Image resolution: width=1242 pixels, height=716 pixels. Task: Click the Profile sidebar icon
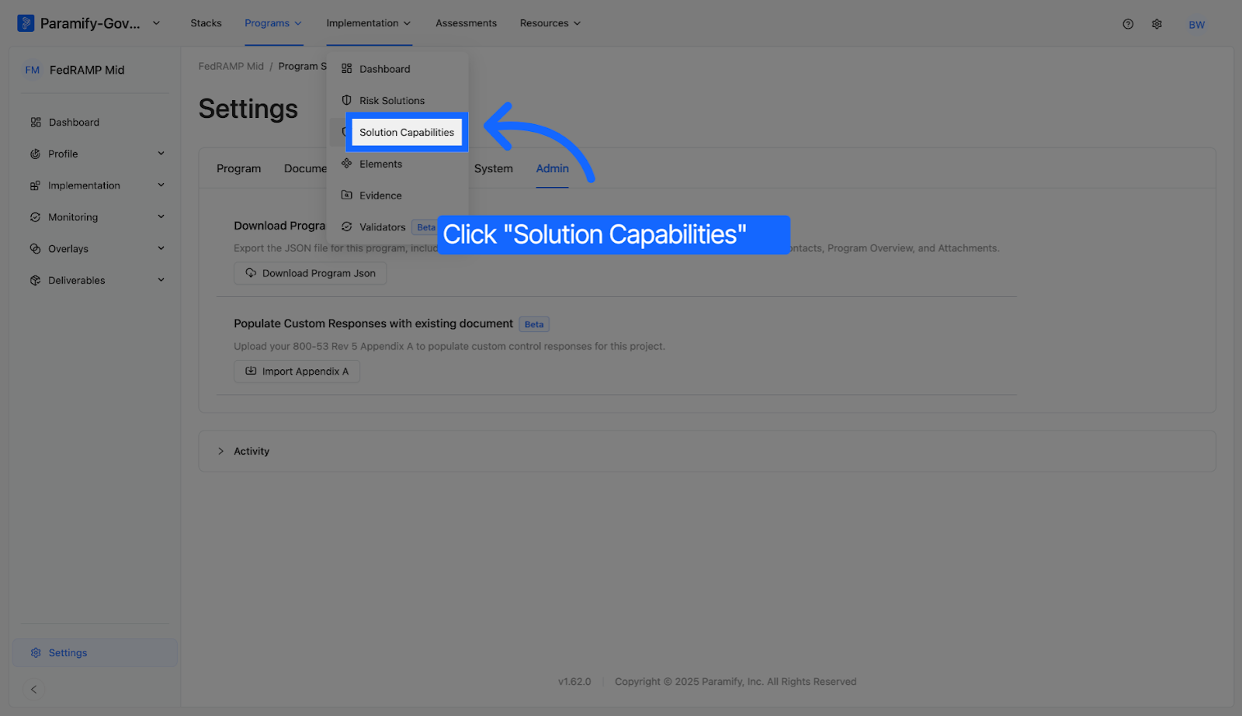[35, 154]
